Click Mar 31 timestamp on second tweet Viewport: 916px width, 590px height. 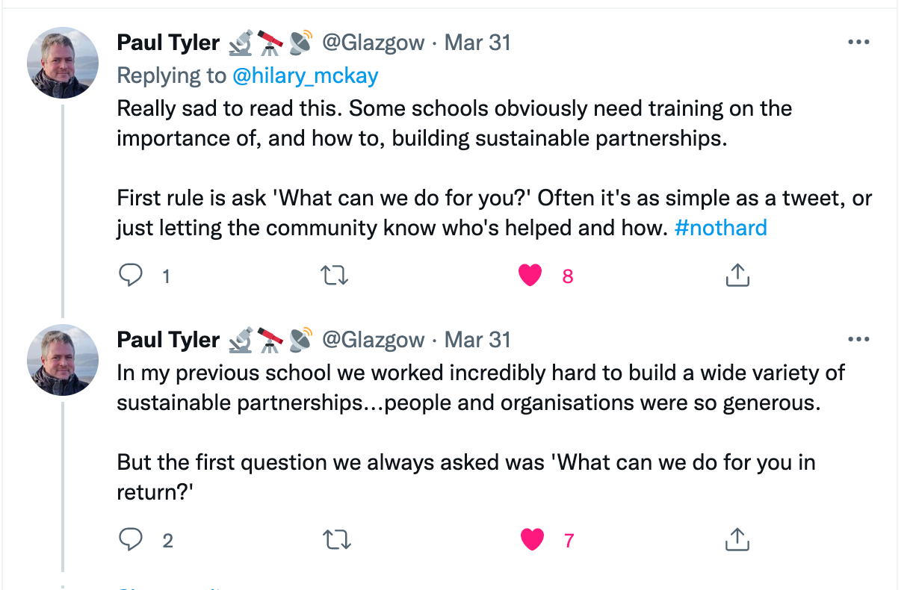tap(477, 341)
